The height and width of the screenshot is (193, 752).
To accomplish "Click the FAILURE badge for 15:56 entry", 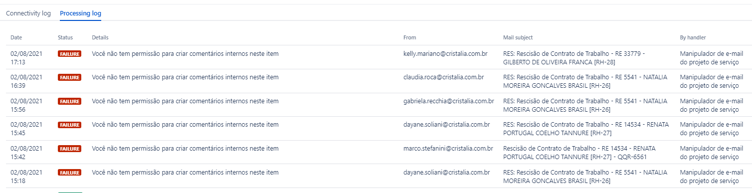I will [x=69, y=101].
